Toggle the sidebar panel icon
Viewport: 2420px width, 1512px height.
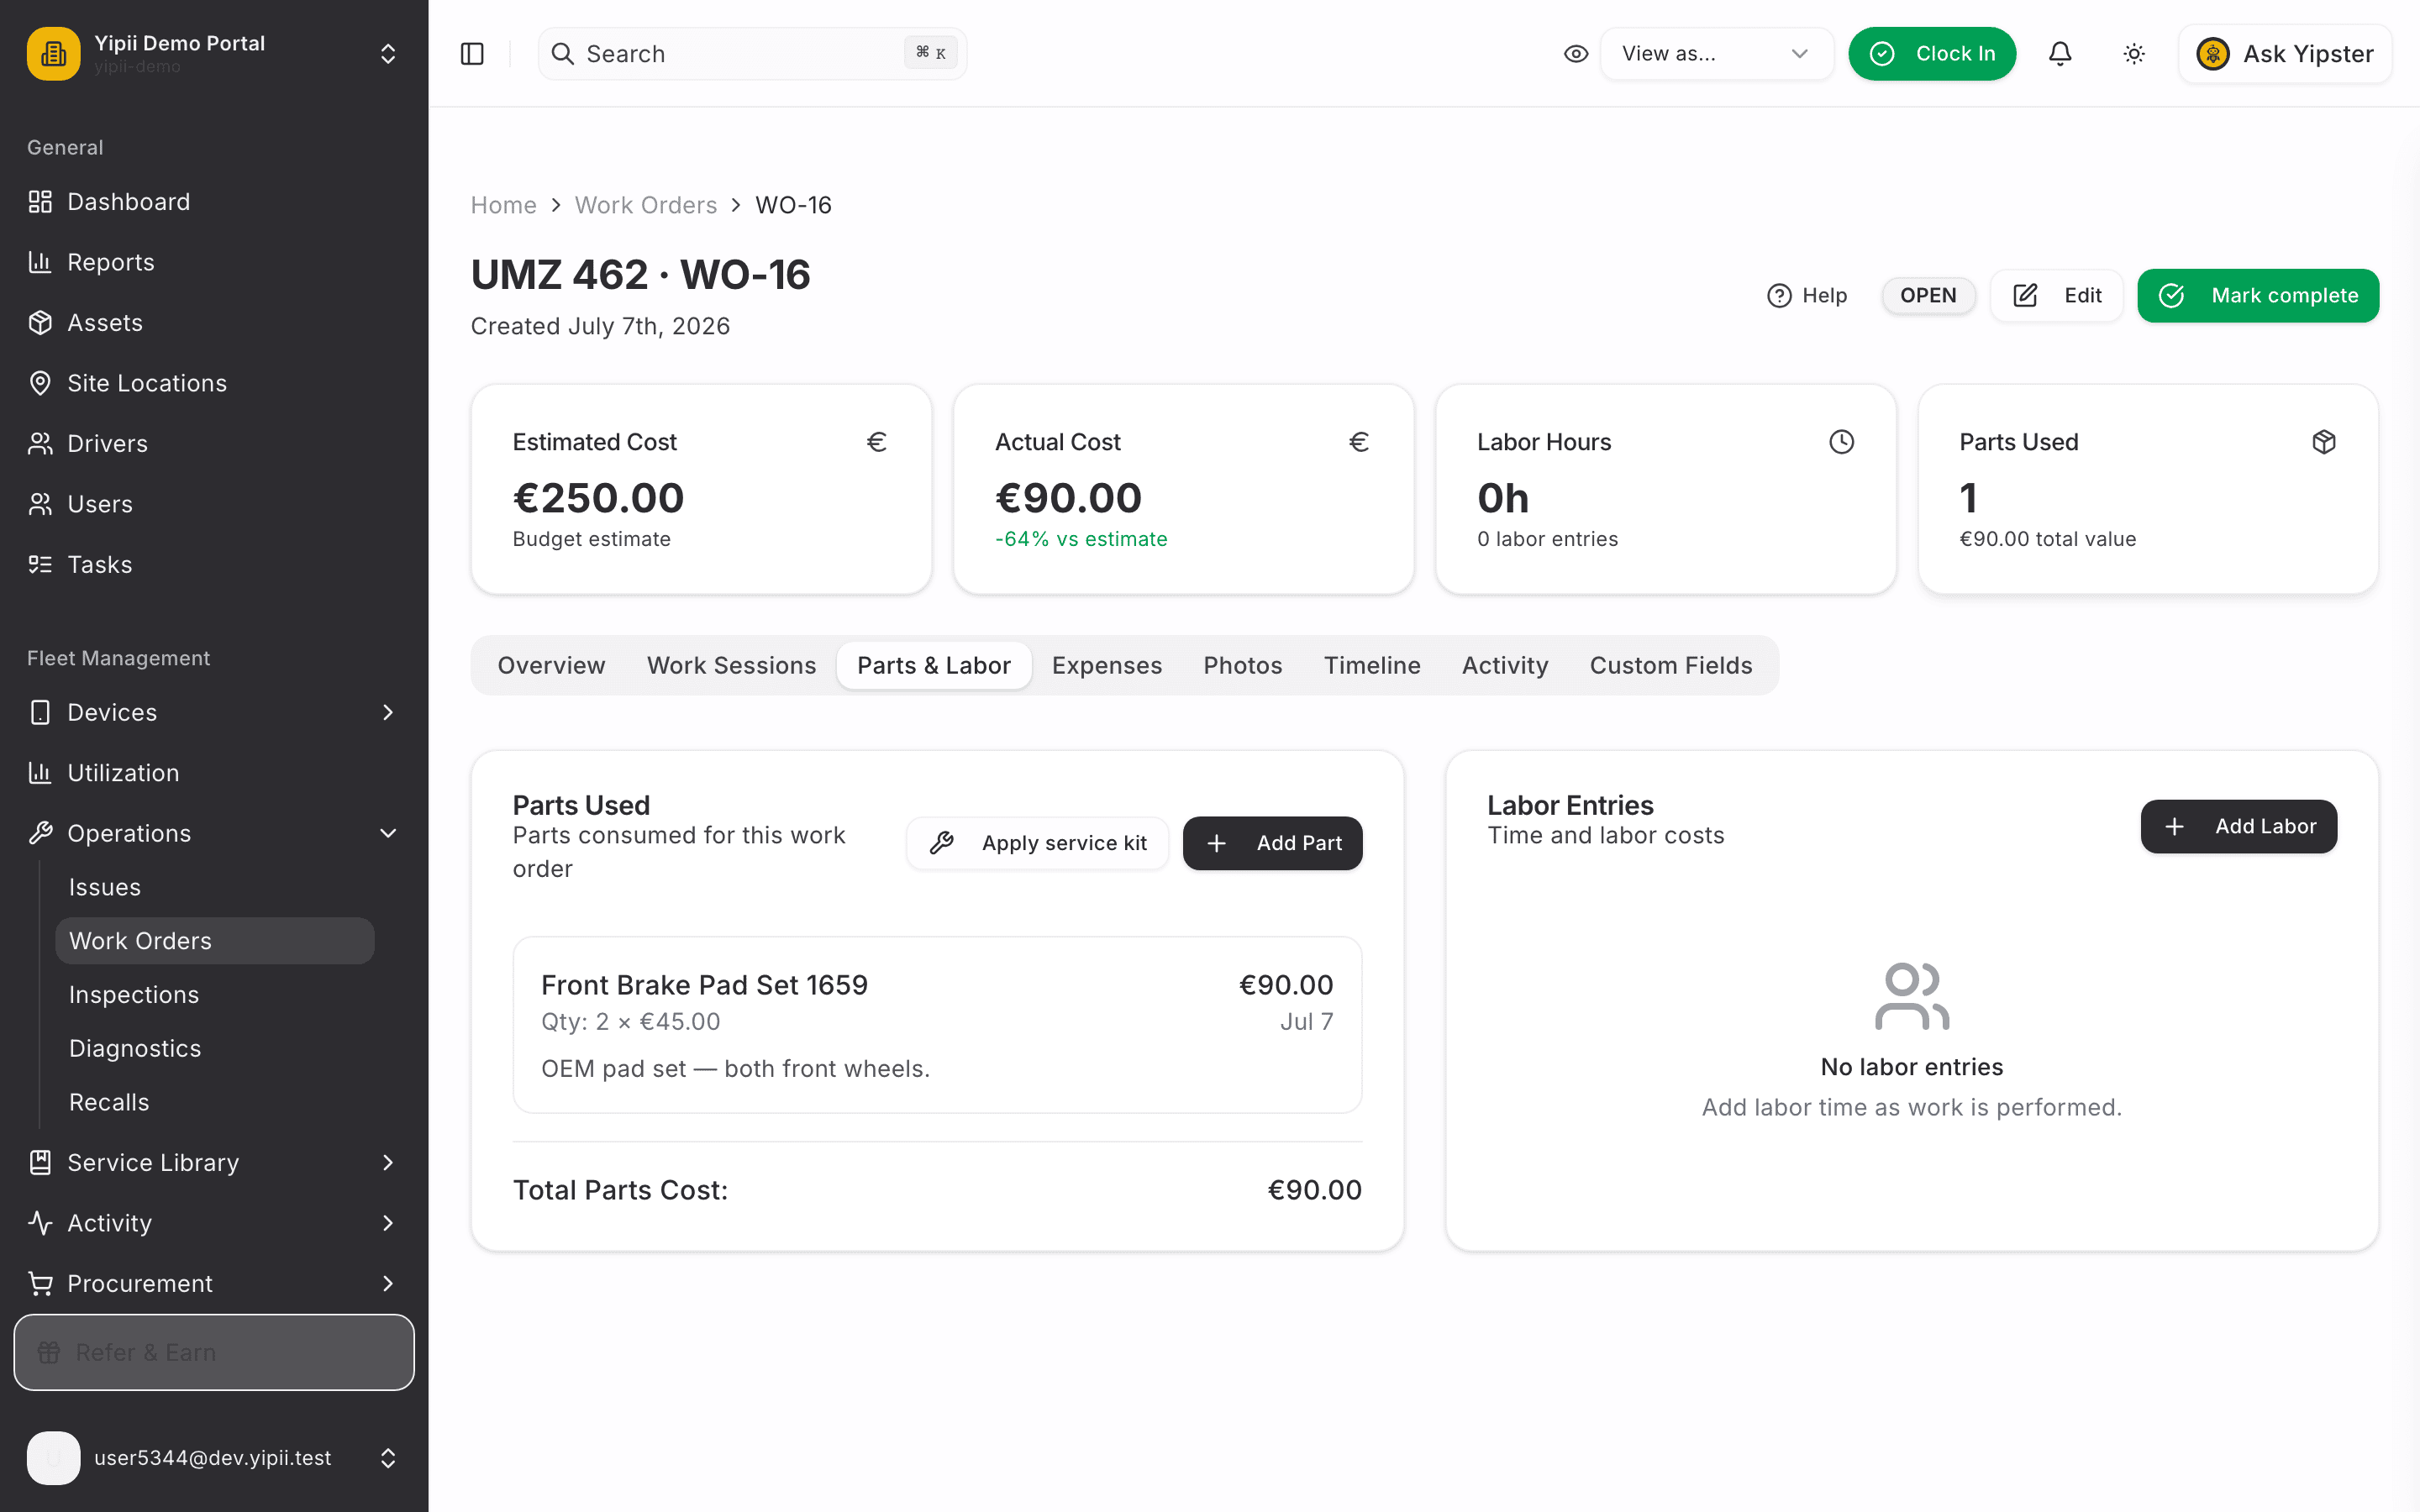click(472, 54)
